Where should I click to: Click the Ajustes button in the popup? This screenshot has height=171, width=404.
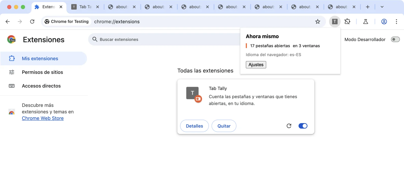256,65
